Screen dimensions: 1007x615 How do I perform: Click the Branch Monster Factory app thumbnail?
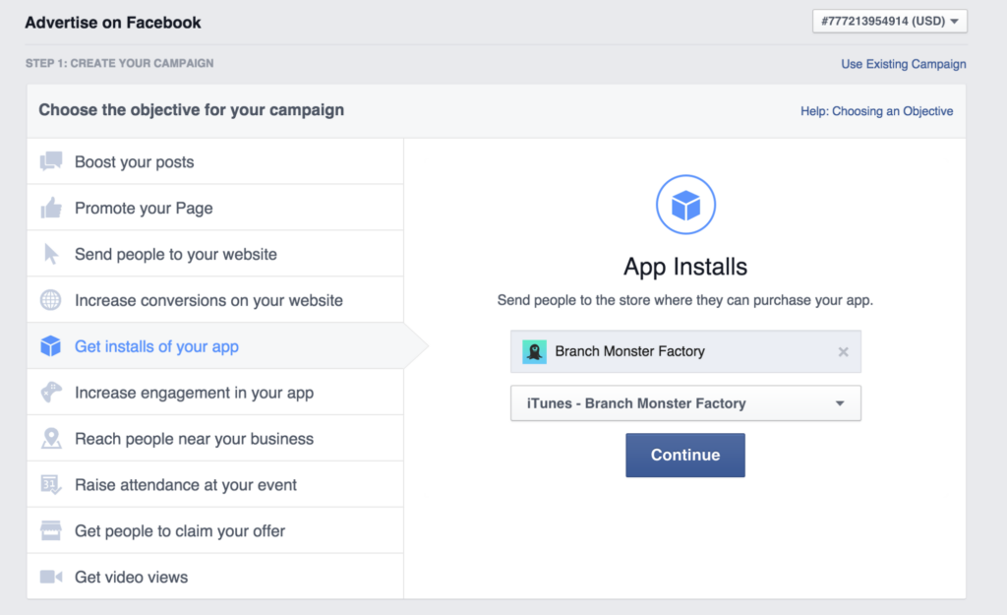[534, 351]
